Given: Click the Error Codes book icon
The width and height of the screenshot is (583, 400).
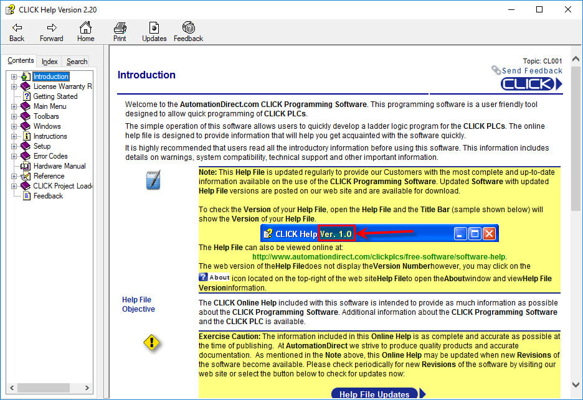Looking at the screenshot, I should [x=26, y=156].
